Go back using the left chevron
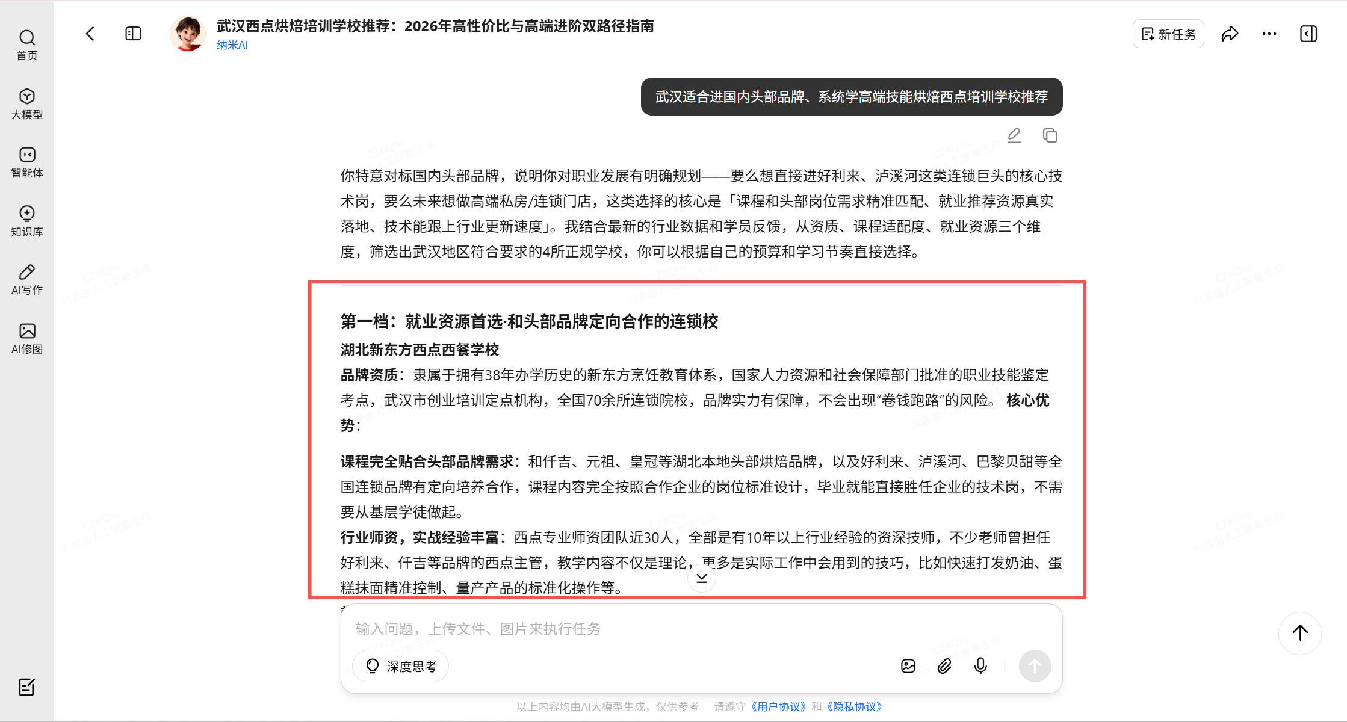Viewport: 1347px width, 722px height. click(x=90, y=34)
